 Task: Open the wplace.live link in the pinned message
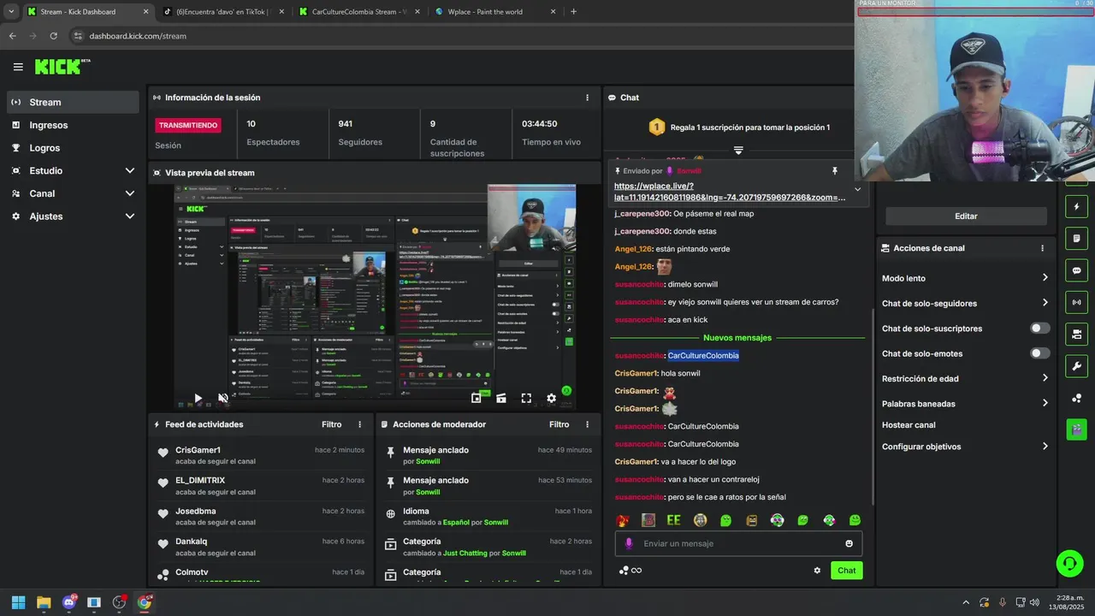click(730, 192)
